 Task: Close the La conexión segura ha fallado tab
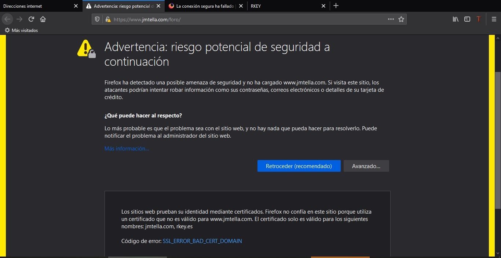(241, 6)
